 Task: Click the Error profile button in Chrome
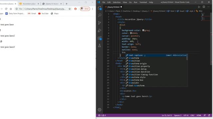pyautogui.click(x=85, y=9)
